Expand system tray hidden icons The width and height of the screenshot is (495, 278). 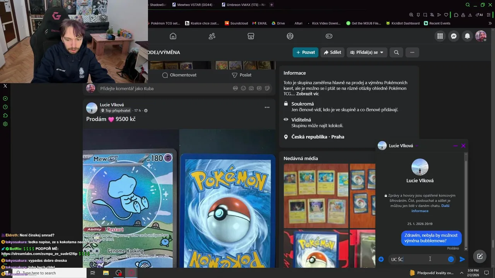pyautogui.click(x=461, y=273)
